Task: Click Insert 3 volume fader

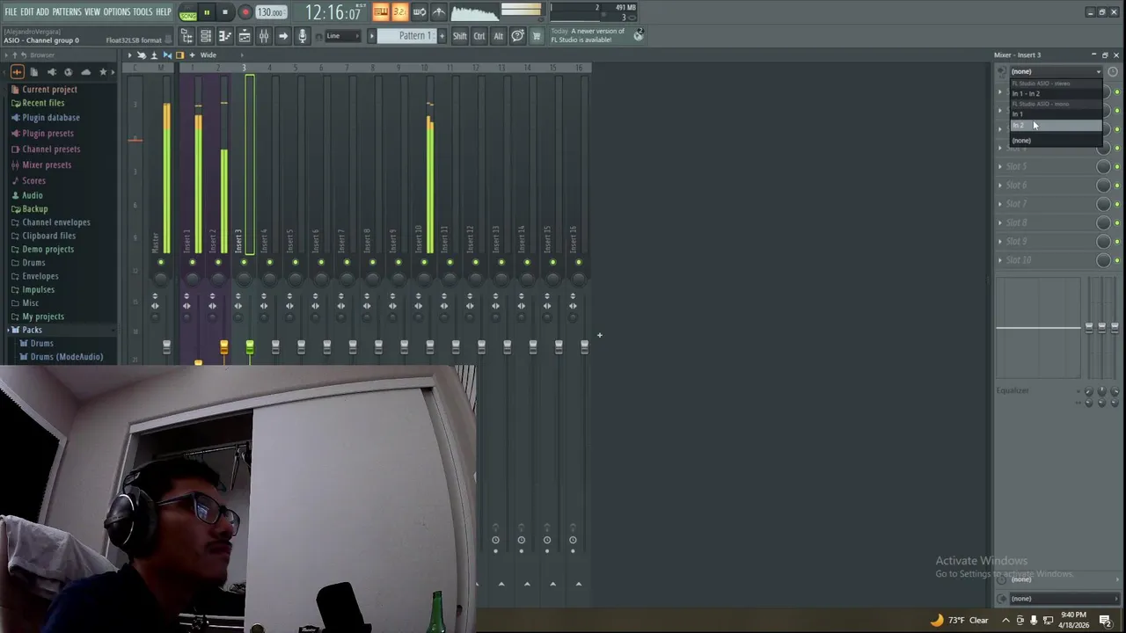Action: point(250,348)
